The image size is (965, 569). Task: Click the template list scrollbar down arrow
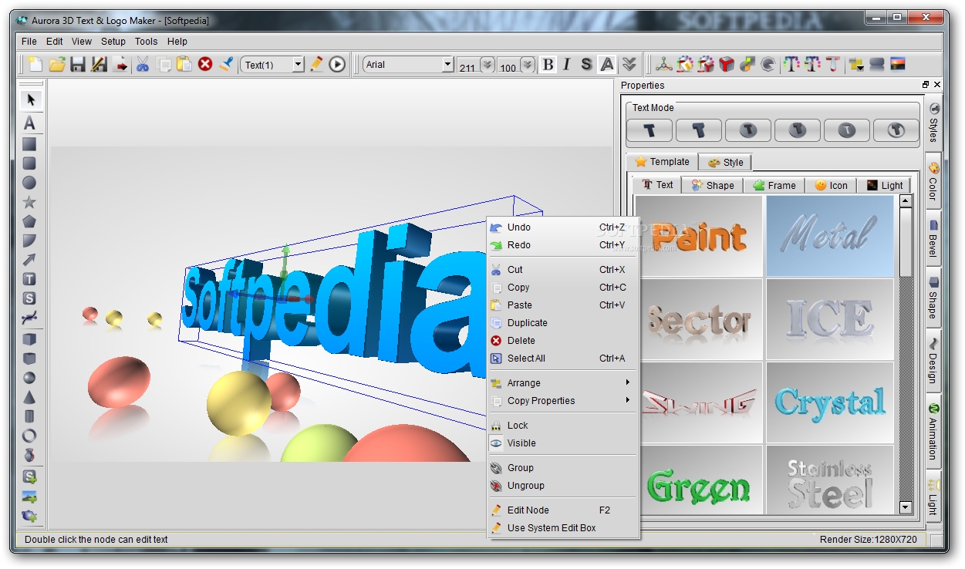[906, 507]
